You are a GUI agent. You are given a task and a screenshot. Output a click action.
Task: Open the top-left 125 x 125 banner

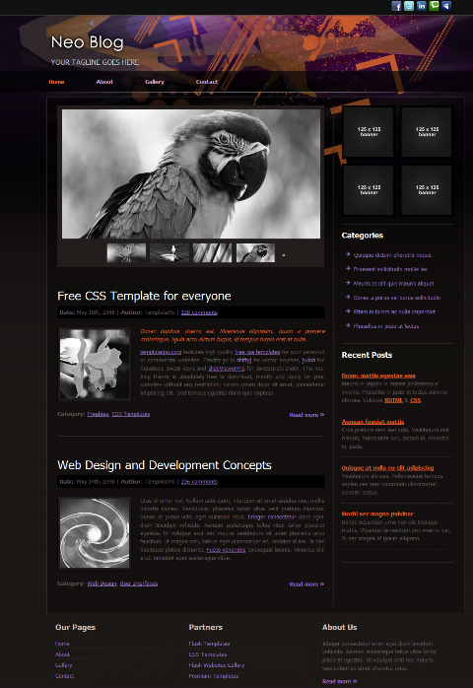pos(369,132)
